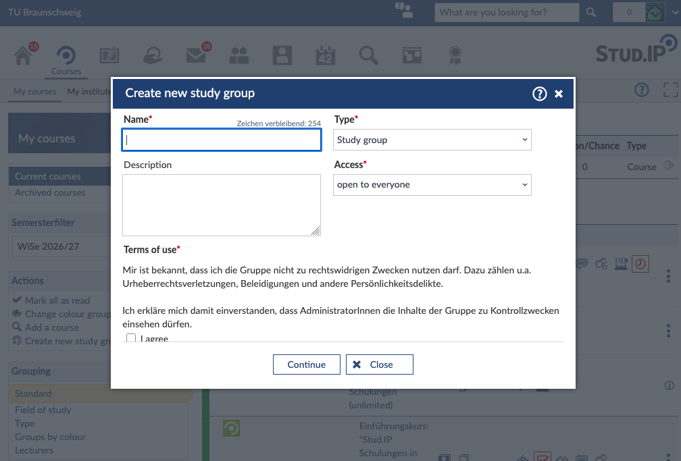Click the Add a course action

tap(46, 327)
